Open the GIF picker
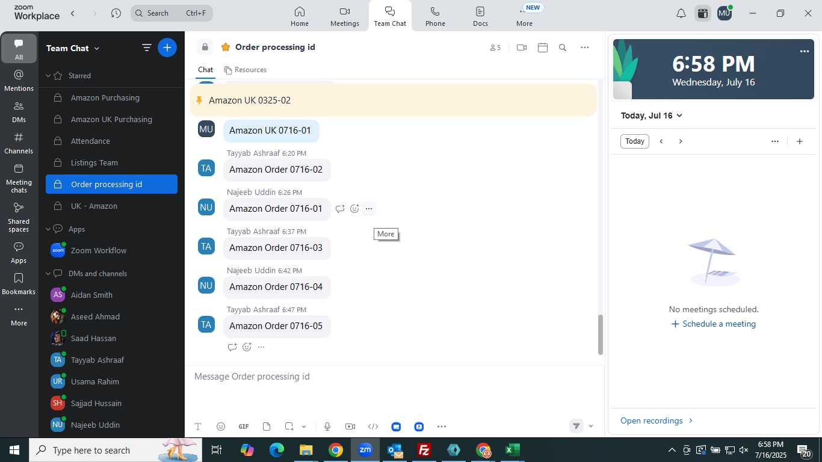This screenshot has height=462, width=822. click(244, 427)
